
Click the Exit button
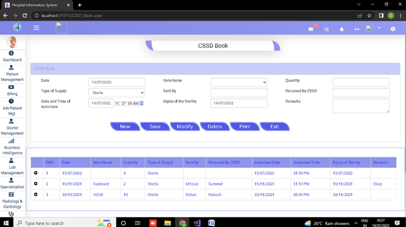click(275, 126)
